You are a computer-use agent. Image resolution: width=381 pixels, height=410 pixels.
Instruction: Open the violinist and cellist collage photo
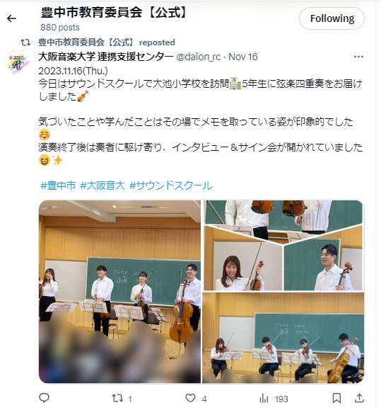pyautogui.click(x=283, y=246)
